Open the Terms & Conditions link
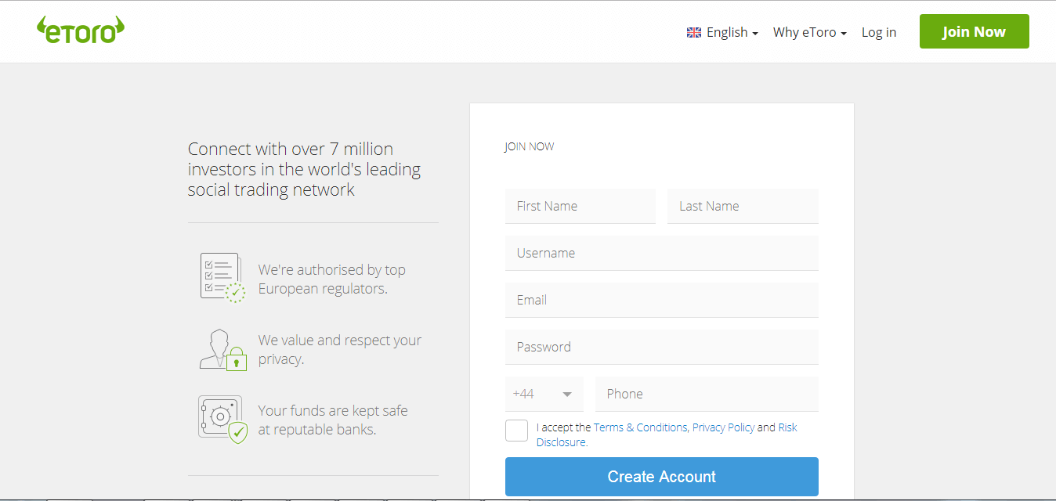 tap(640, 427)
